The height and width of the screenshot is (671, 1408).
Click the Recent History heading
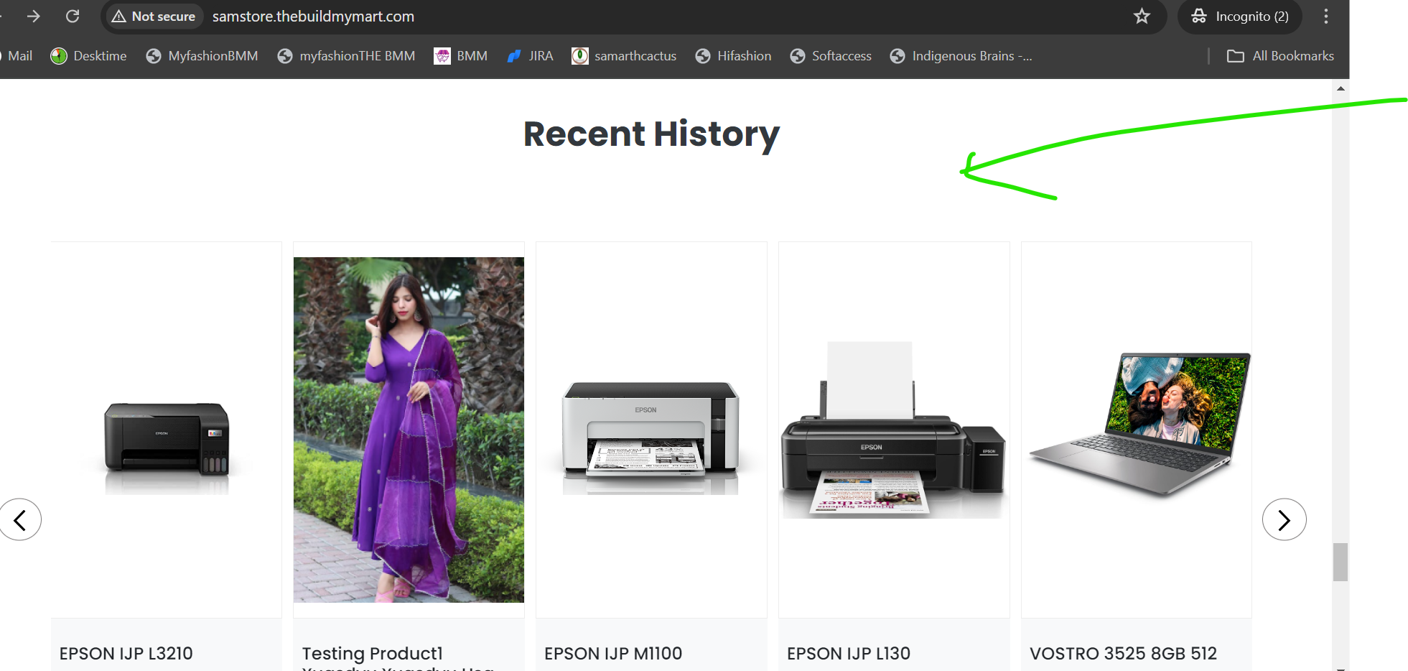pos(651,134)
